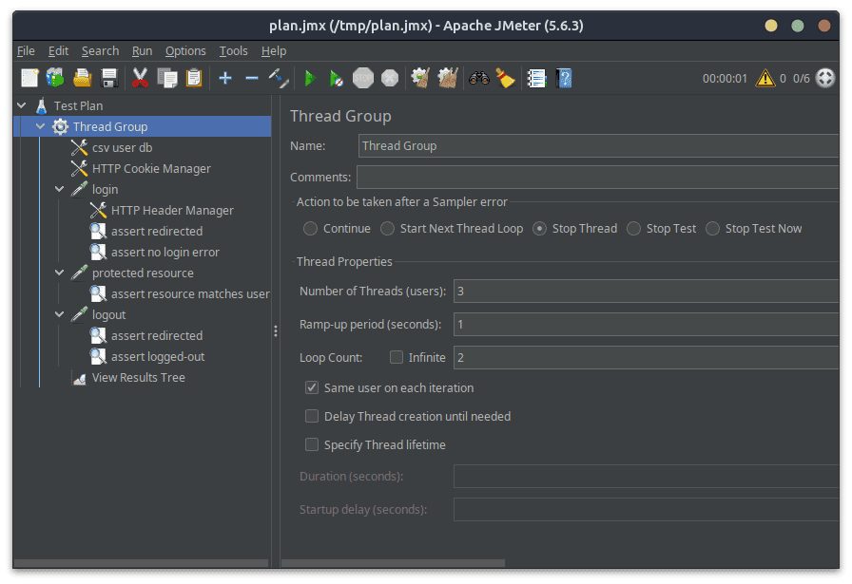Click the Search binoculars icon

pos(478,78)
